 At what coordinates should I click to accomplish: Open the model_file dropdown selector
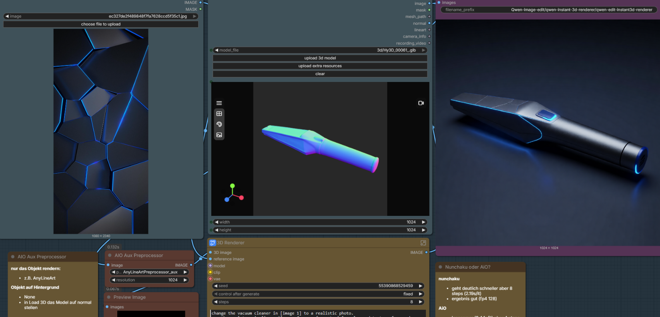(x=320, y=50)
